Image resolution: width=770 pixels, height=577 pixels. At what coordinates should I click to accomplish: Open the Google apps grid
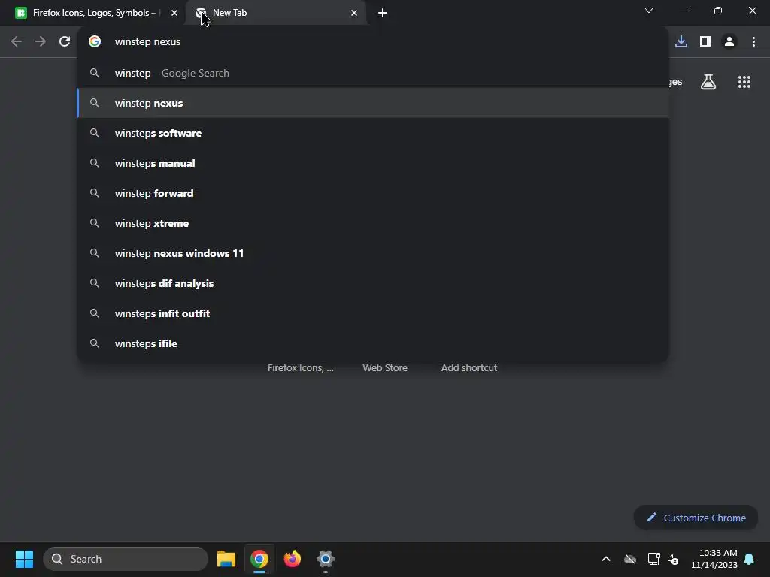(x=744, y=82)
